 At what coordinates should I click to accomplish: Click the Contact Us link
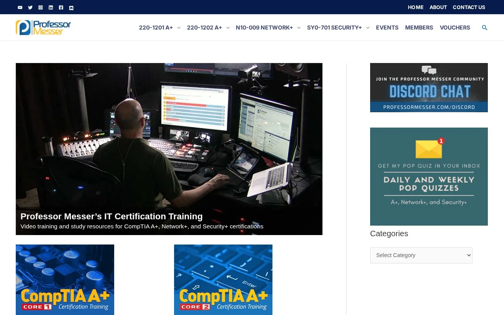469,7
